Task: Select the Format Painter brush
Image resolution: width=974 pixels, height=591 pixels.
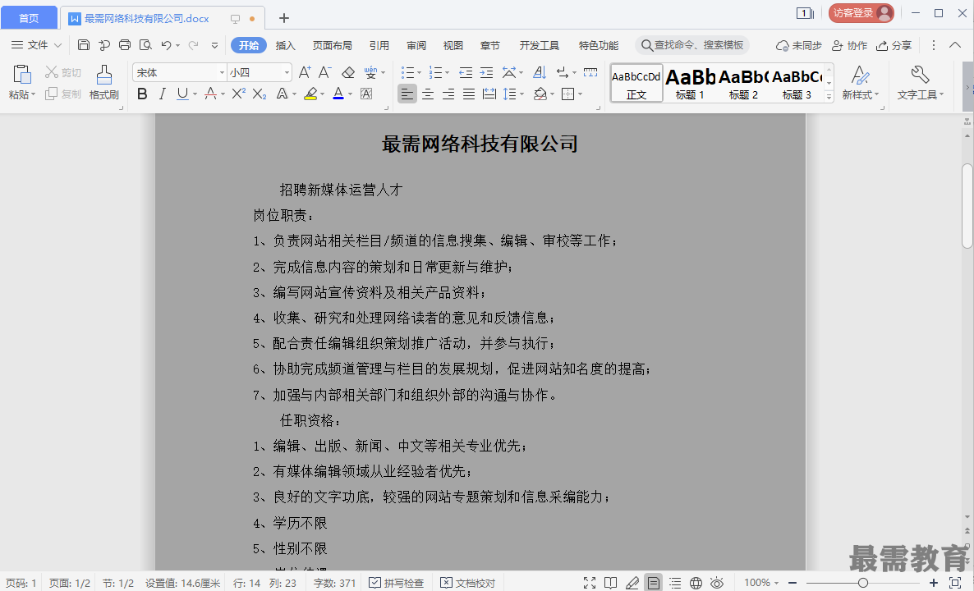Action: click(x=103, y=75)
